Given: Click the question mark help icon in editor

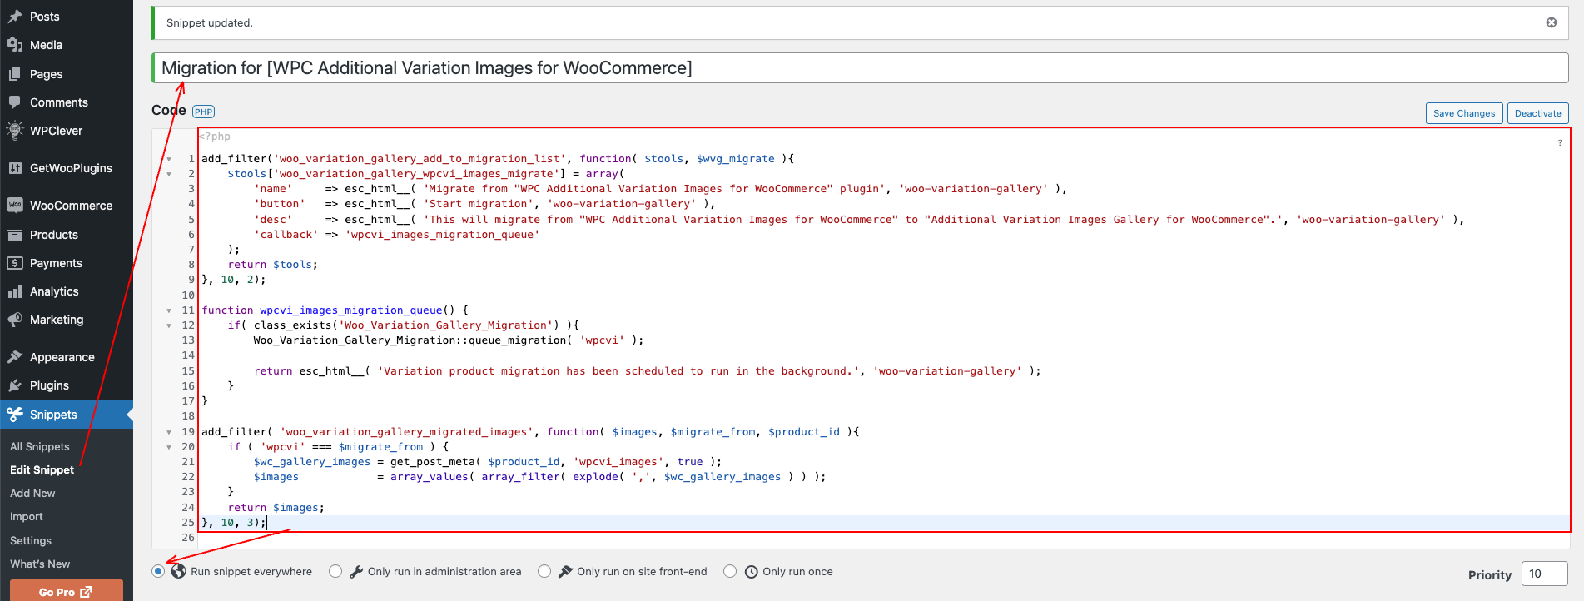Looking at the screenshot, I should [1560, 143].
